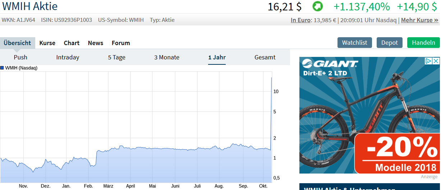Viewport: 441px width, 190px height.
Task: Close the ad with the X icon
Action: tap(436, 61)
